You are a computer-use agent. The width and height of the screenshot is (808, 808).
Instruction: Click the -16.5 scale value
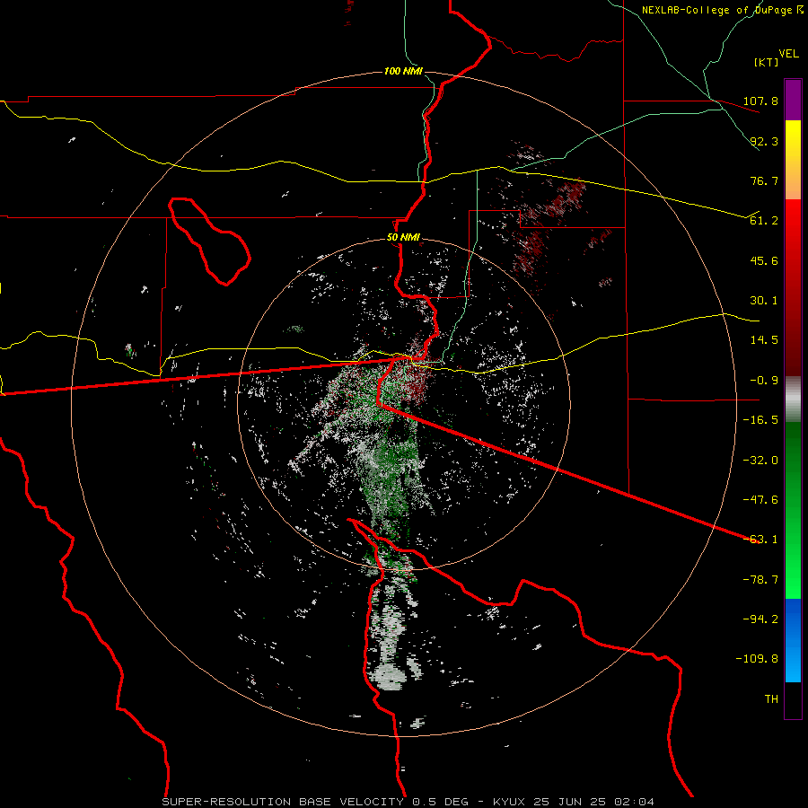[x=760, y=420]
